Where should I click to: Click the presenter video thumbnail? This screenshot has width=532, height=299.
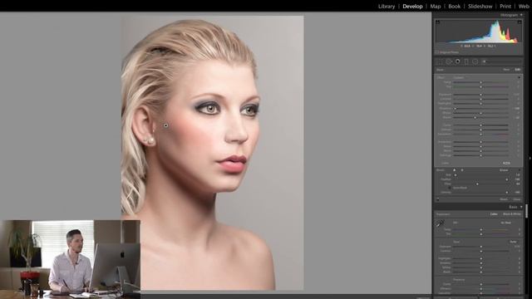(x=70, y=259)
